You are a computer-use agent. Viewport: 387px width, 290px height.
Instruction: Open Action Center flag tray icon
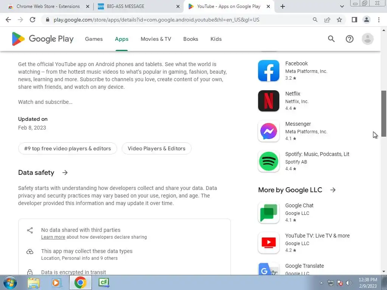click(x=340, y=283)
